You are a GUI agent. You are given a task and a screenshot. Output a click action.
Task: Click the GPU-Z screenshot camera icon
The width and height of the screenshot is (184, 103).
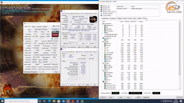tap(54, 26)
